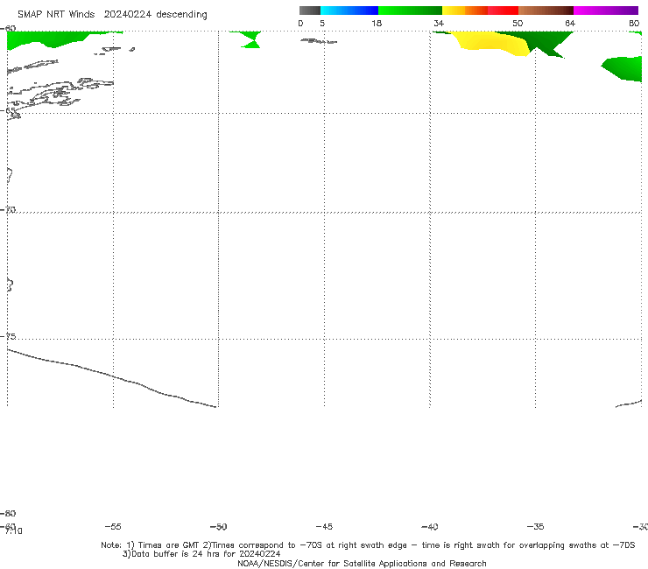Click the date "20240224" in the title
648x569 pixels.
[127, 15]
